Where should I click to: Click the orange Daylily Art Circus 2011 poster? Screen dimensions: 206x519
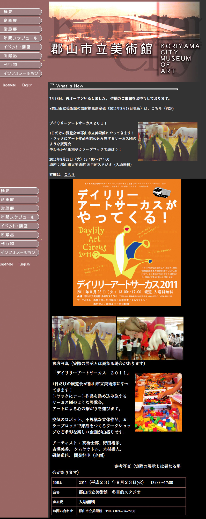(127, 242)
